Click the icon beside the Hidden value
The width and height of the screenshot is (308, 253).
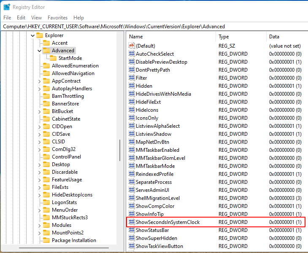[131, 86]
